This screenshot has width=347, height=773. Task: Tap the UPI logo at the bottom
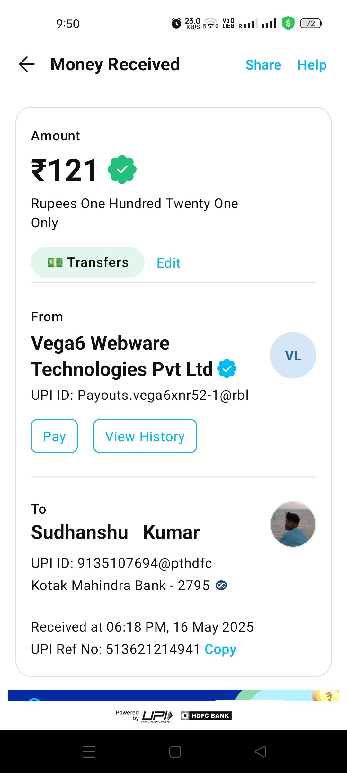pyautogui.click(x=157, y=716)
